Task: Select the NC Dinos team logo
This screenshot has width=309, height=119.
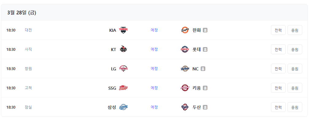Action: pyautogui.click(x=185, y=69)
